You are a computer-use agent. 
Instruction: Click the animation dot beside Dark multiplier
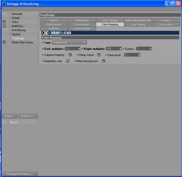(43, 49)
